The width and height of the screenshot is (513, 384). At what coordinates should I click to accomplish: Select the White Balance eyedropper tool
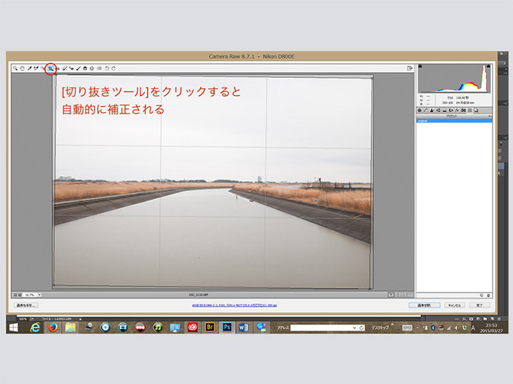point(30,68)
